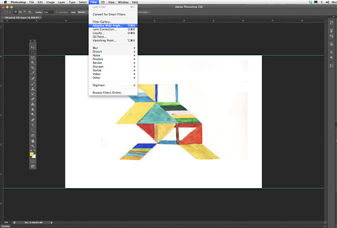Expand the Distort filter submenu
The image size is (337, 228).
pos(113,51)
